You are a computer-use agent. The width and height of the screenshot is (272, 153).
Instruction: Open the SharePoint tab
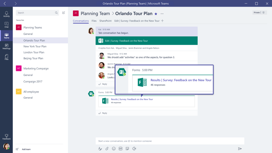pos(105,21)
